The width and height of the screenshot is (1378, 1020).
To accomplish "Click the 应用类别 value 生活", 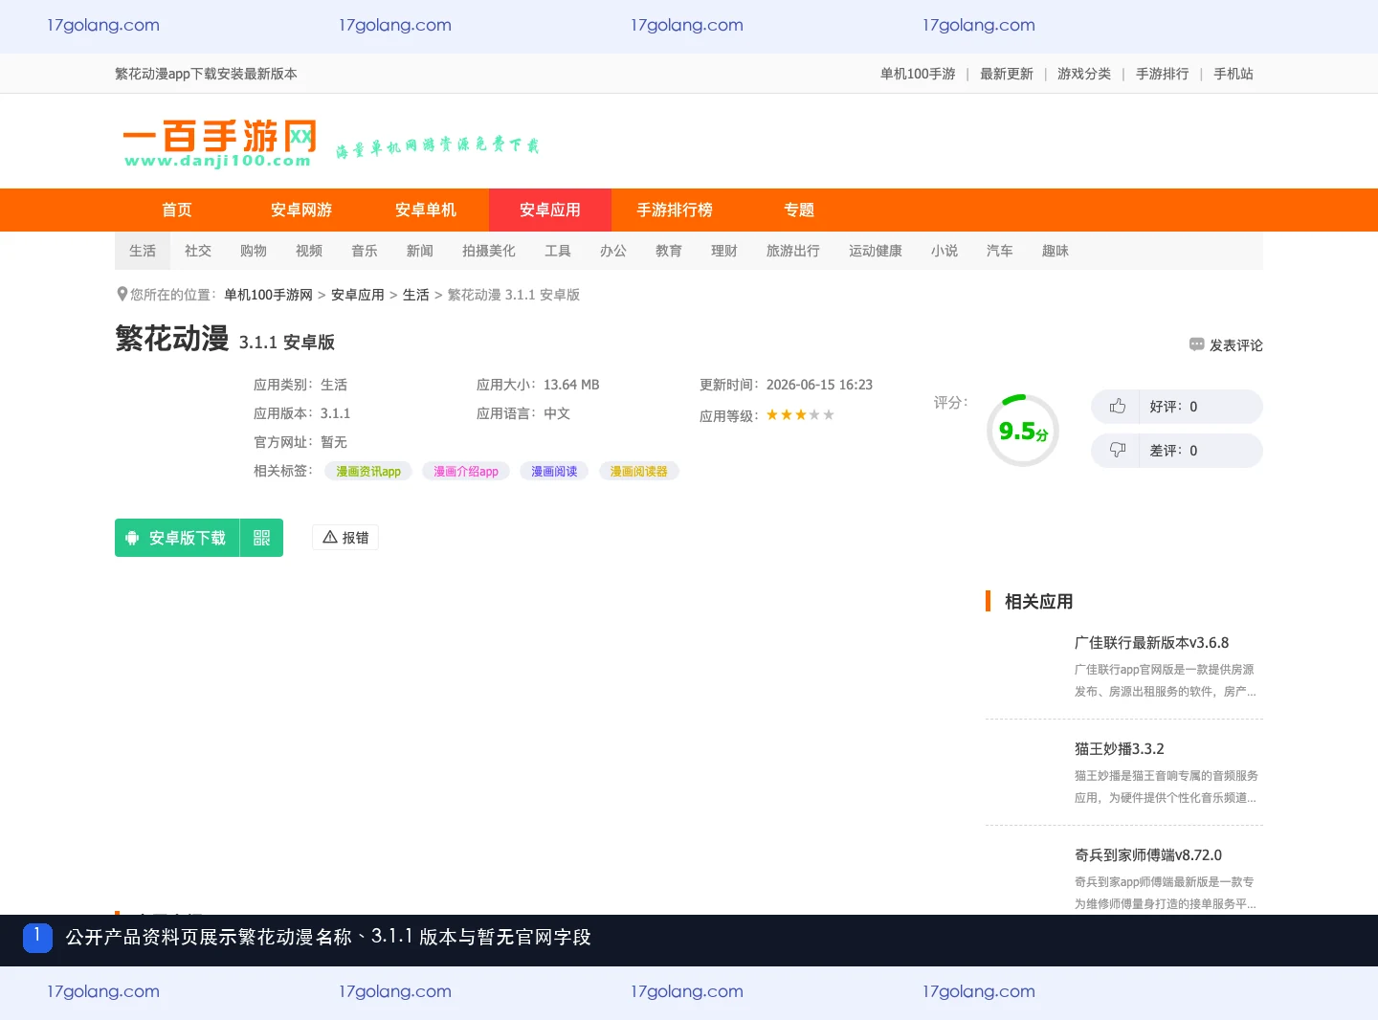I will click(334, 385).
